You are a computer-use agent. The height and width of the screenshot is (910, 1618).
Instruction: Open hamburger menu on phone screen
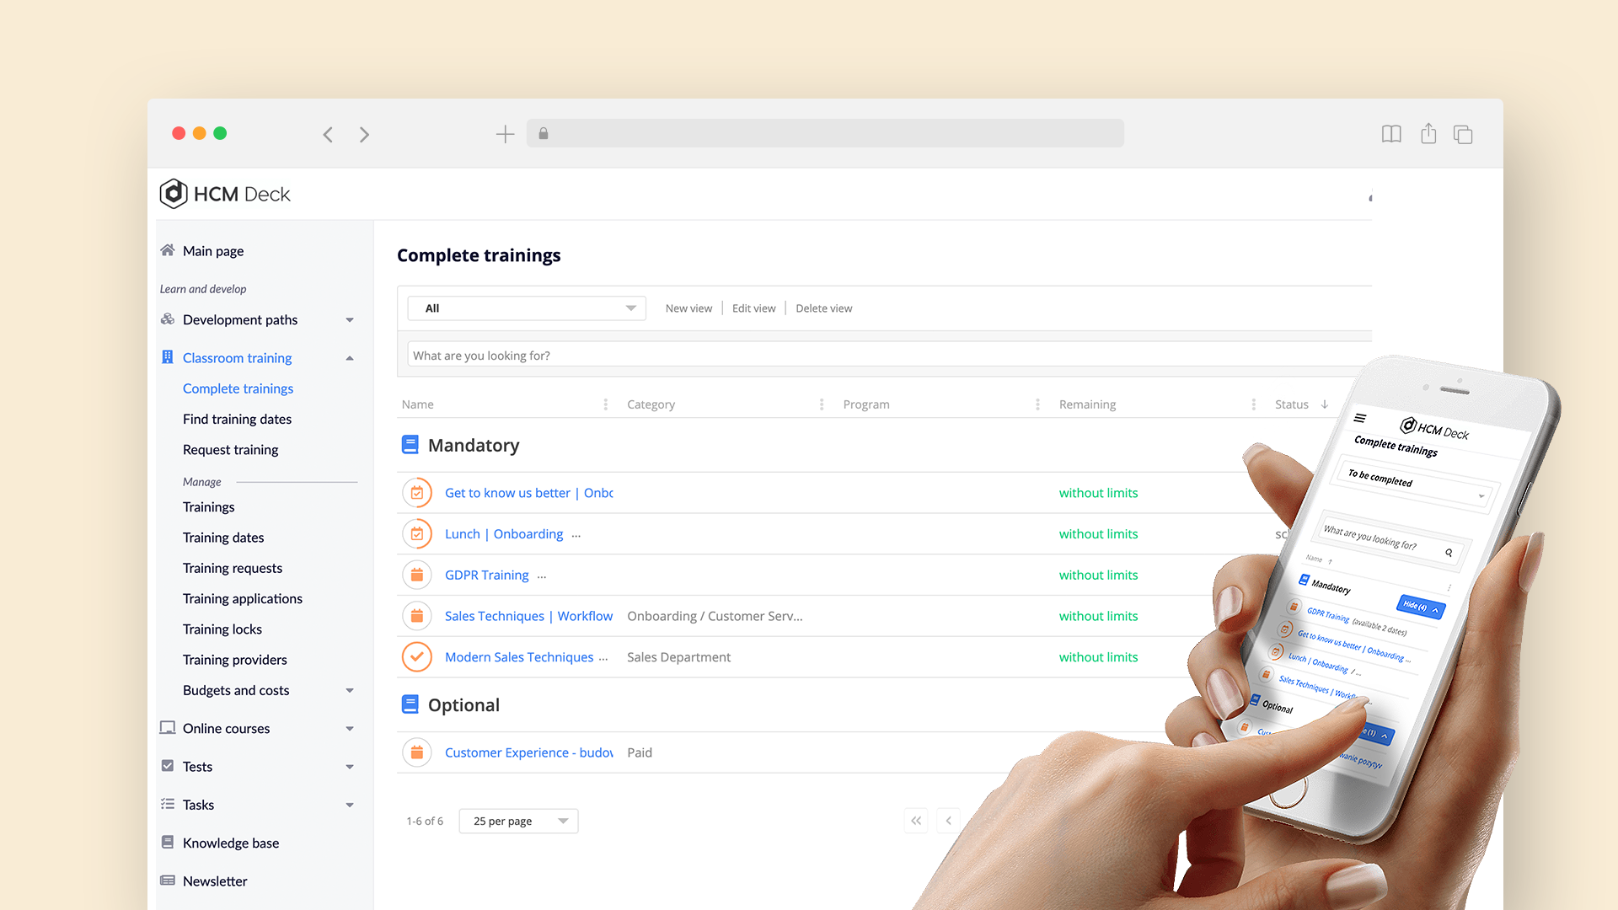pos(1360,418)
